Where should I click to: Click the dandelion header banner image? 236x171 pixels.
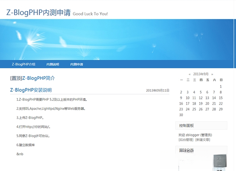(x=117, y=40)
